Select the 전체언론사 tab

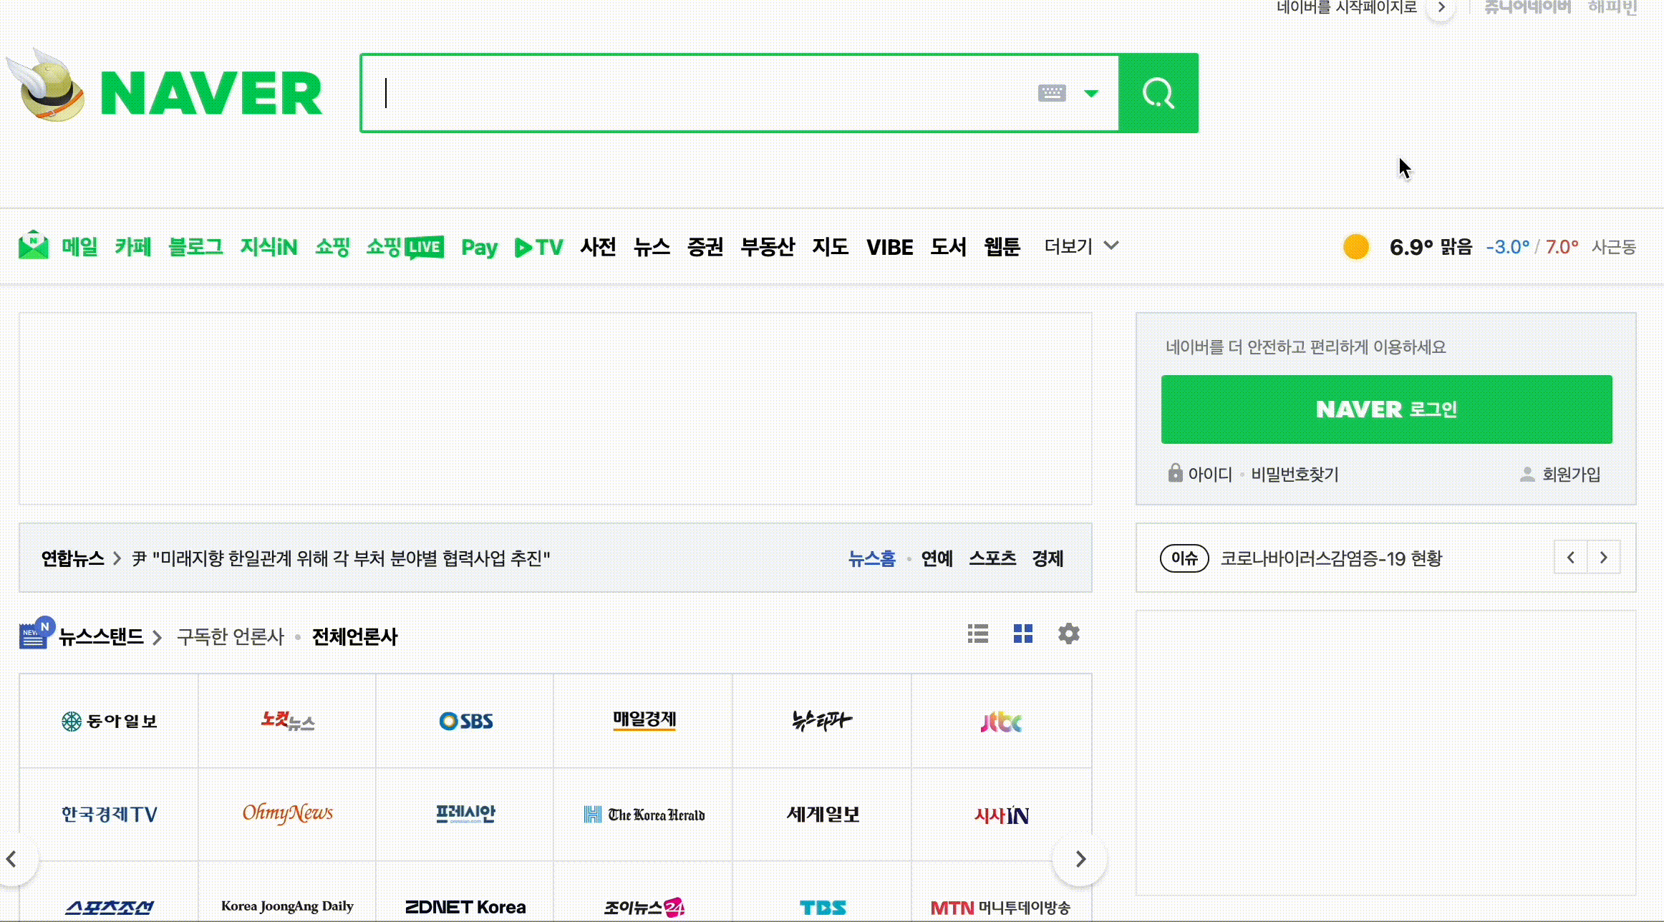(x=354, y=636)
